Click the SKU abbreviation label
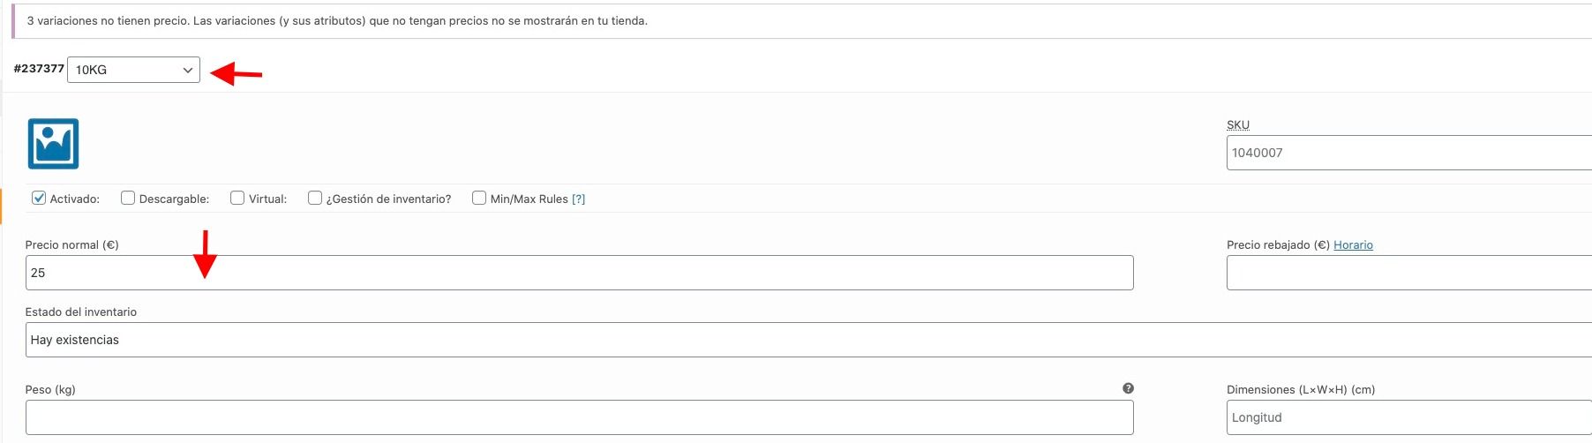Viewport: 1592px width, 443px height. 1238,125
